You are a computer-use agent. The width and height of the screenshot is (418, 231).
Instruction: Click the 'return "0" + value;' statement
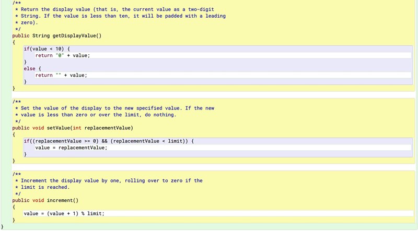[x=66, y=55]
